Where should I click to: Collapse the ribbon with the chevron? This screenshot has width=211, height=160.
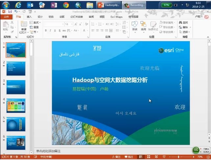(x=208, y=37)
